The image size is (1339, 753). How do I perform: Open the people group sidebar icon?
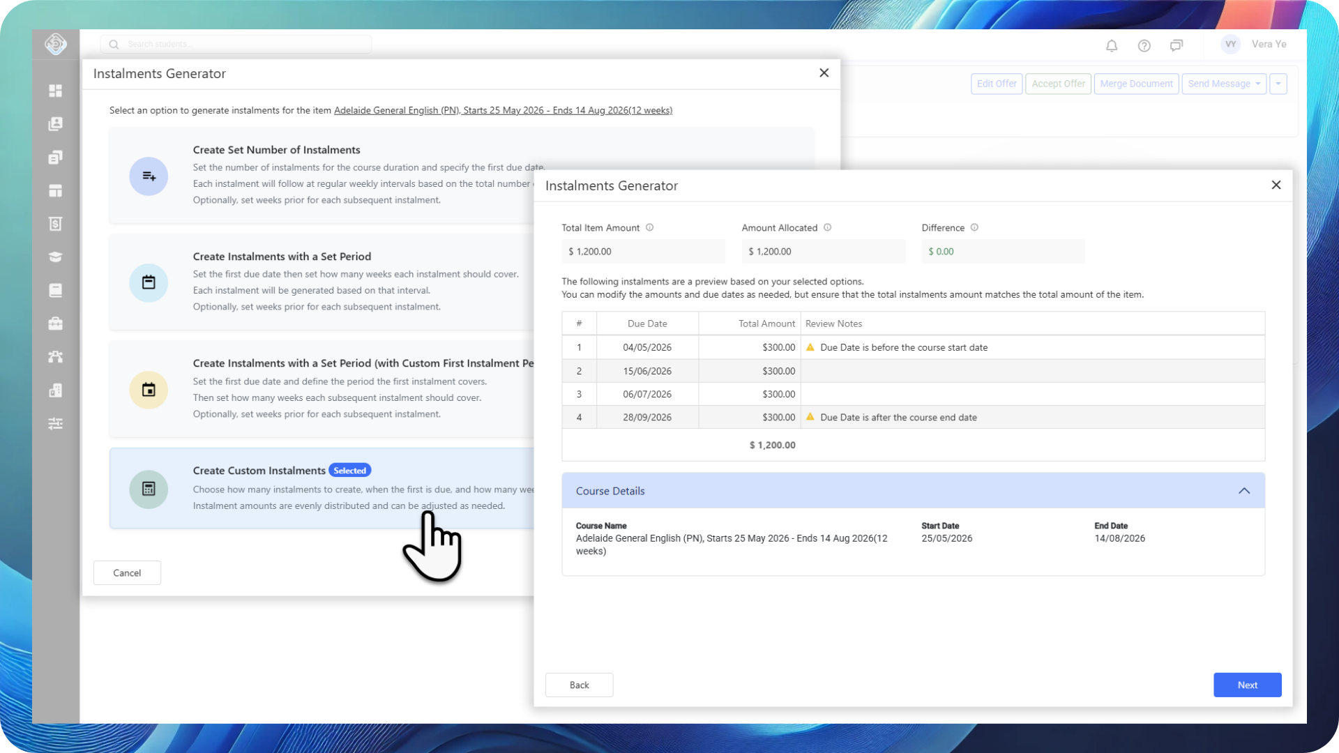click(56, 357)
